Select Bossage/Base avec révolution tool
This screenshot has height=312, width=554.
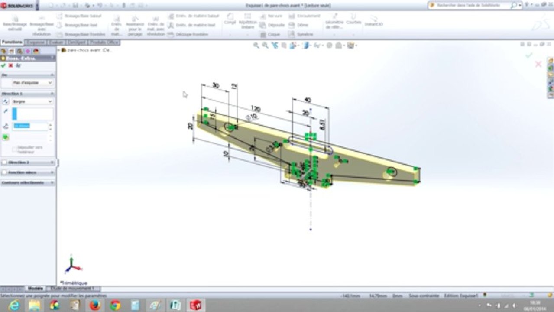tap(42, 25)
